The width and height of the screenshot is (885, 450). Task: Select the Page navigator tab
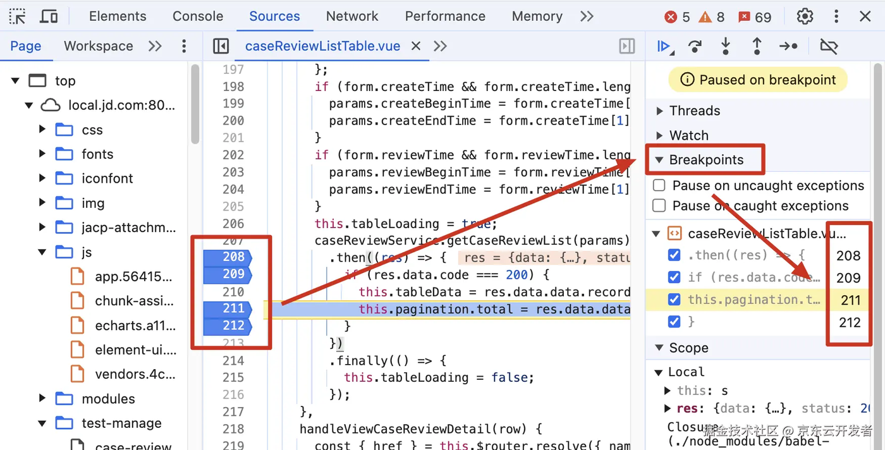point(26,46)
